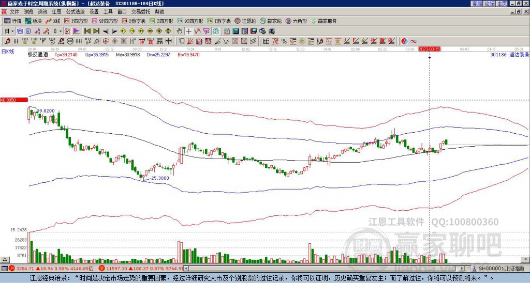Viewport: 530px width, 283px height.
Task: Open the 帮助 menu
Action: 159,12
